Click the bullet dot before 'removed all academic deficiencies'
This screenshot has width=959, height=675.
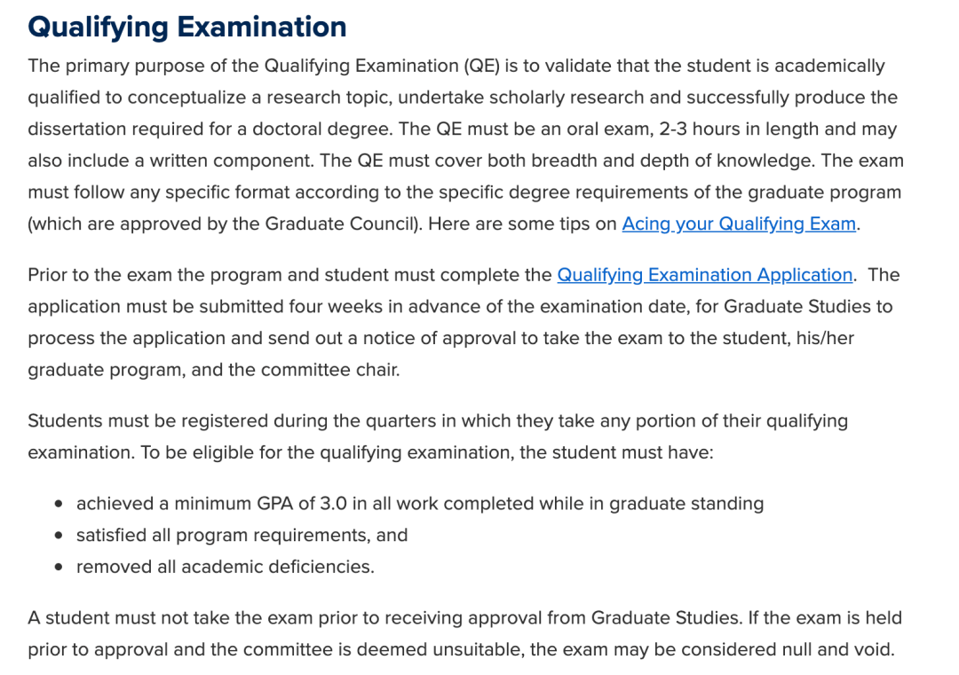[59, 568]
